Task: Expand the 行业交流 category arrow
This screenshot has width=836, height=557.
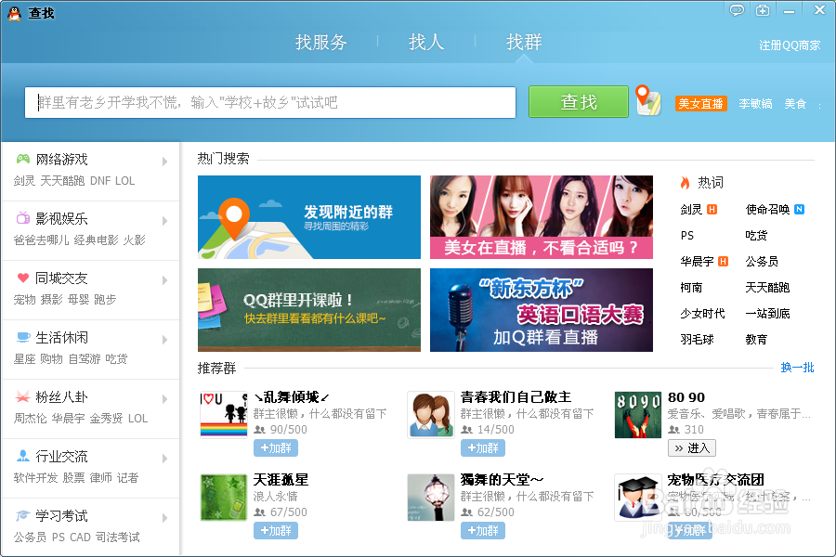Action: pos(164,459)
